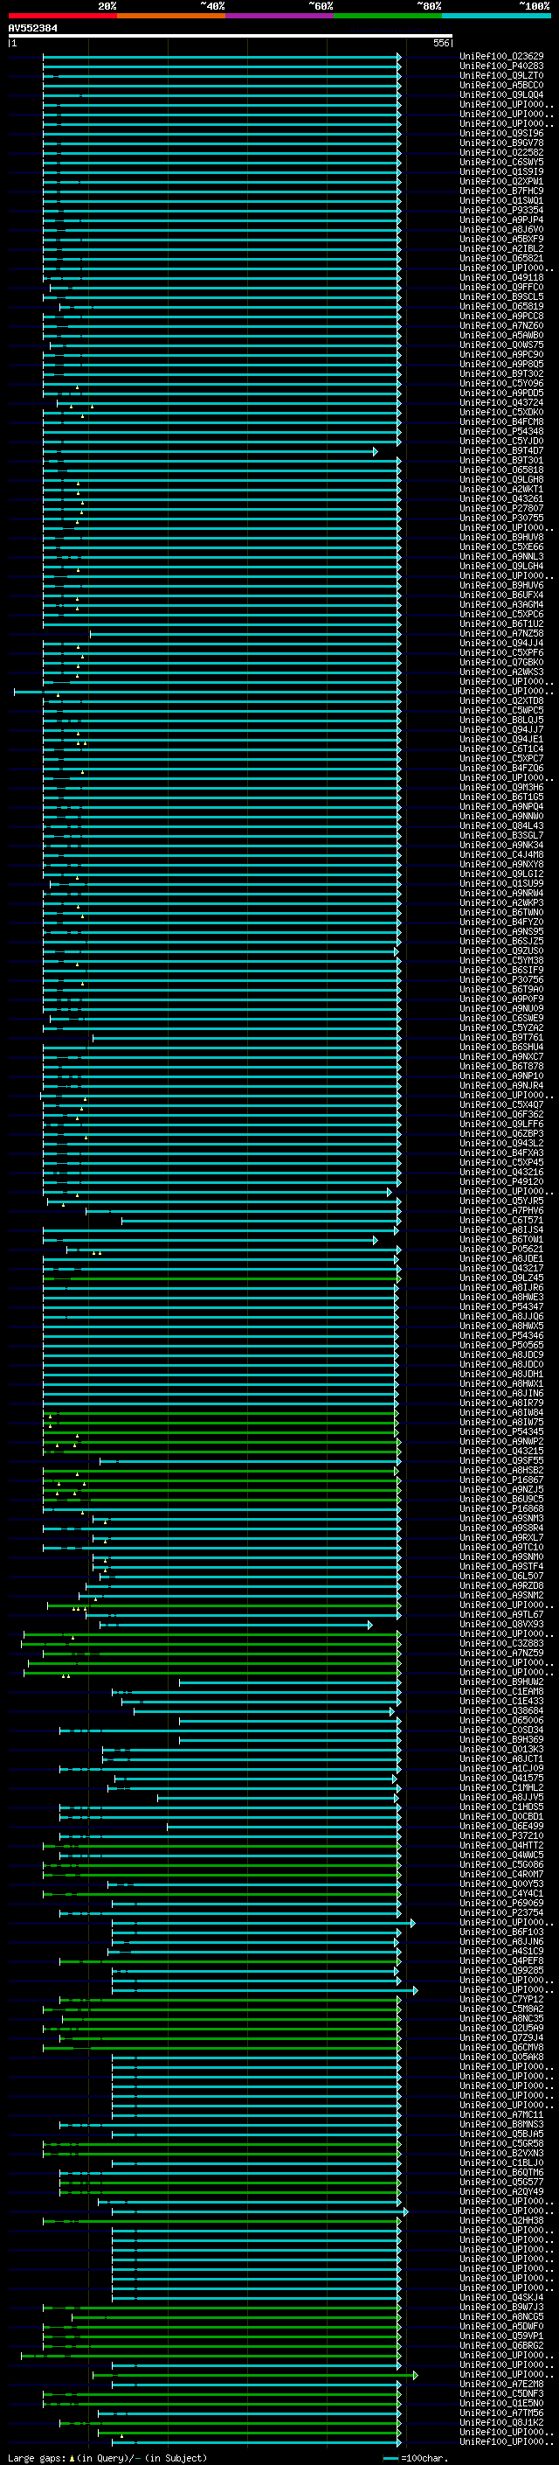The height and width of the screenshot is (2465, 559).
Task: Select hit label UniRef100_Q9FFC0
Action: tap(501, 287)
